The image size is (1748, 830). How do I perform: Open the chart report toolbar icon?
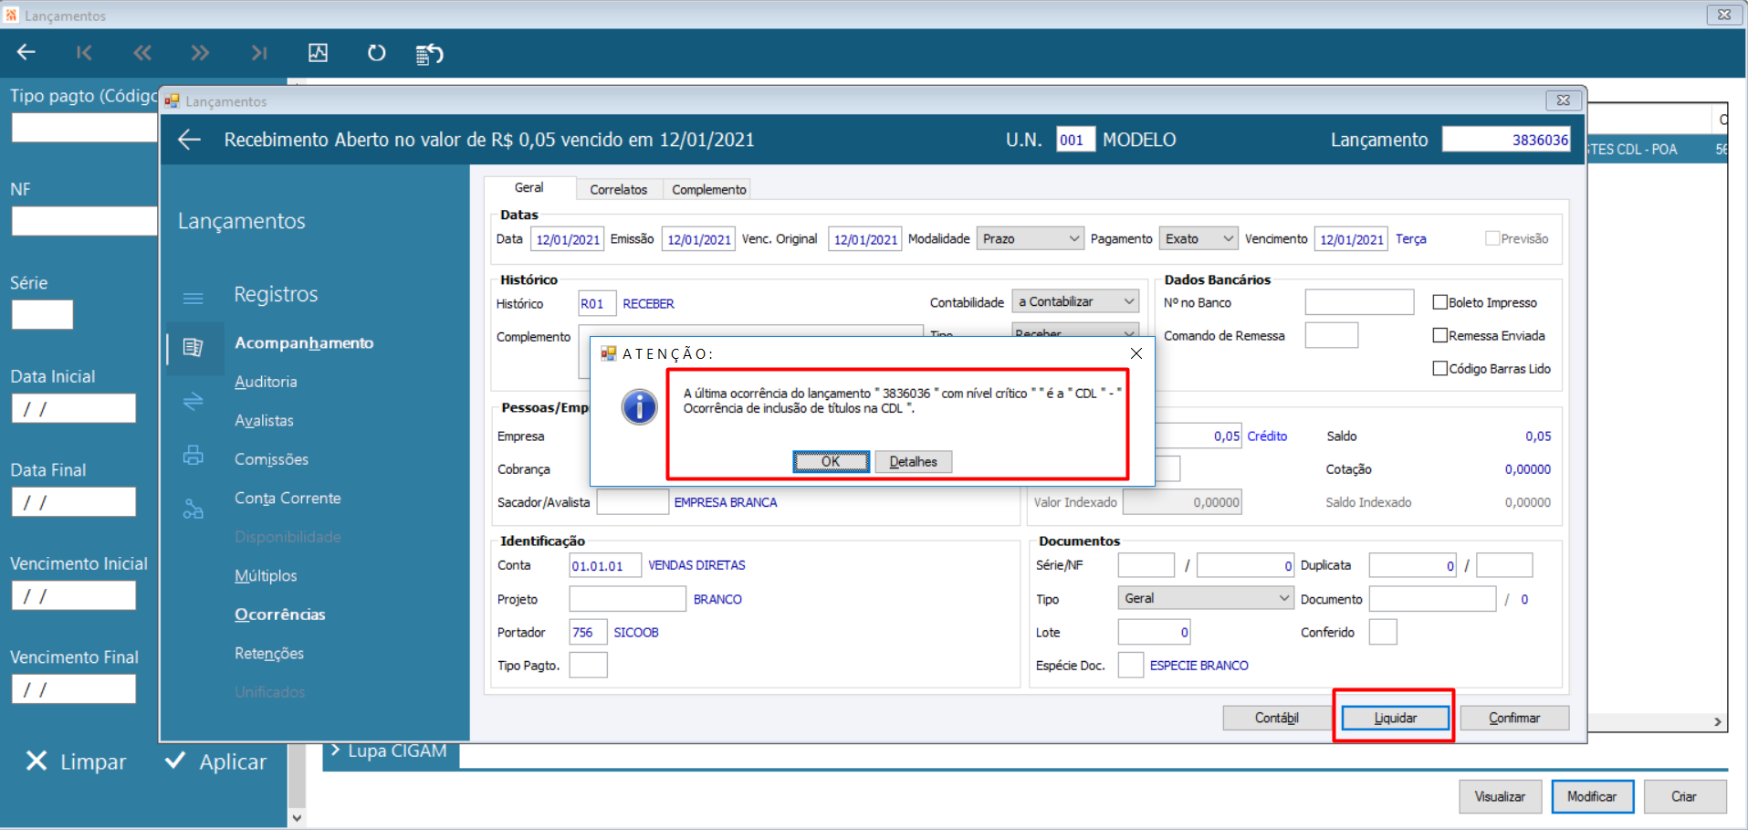point(318,53)
